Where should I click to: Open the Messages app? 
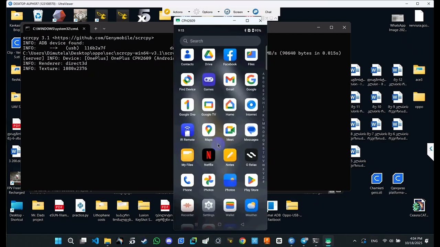251,132
